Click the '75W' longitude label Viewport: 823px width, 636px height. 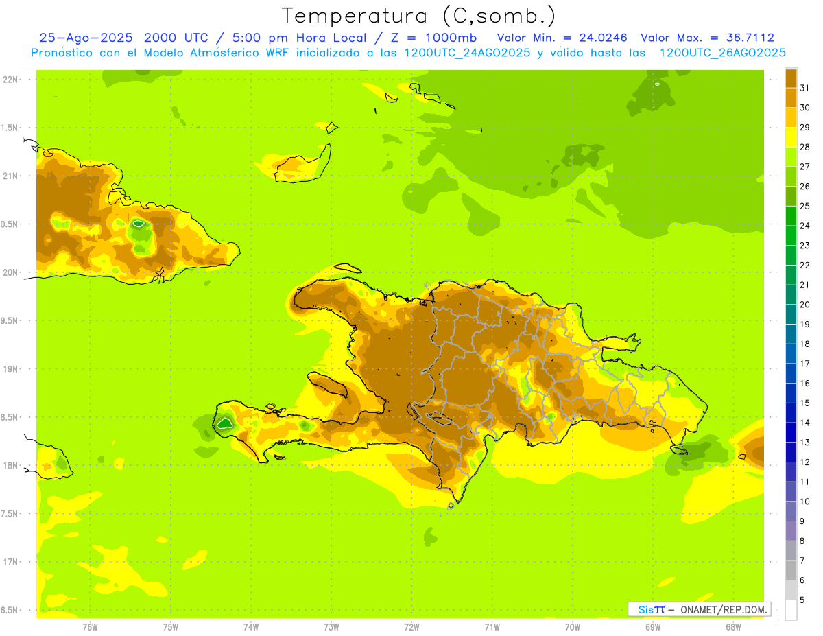pos(170,626)
